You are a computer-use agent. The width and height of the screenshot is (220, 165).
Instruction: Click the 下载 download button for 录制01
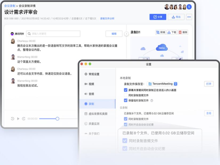point(172,32)
